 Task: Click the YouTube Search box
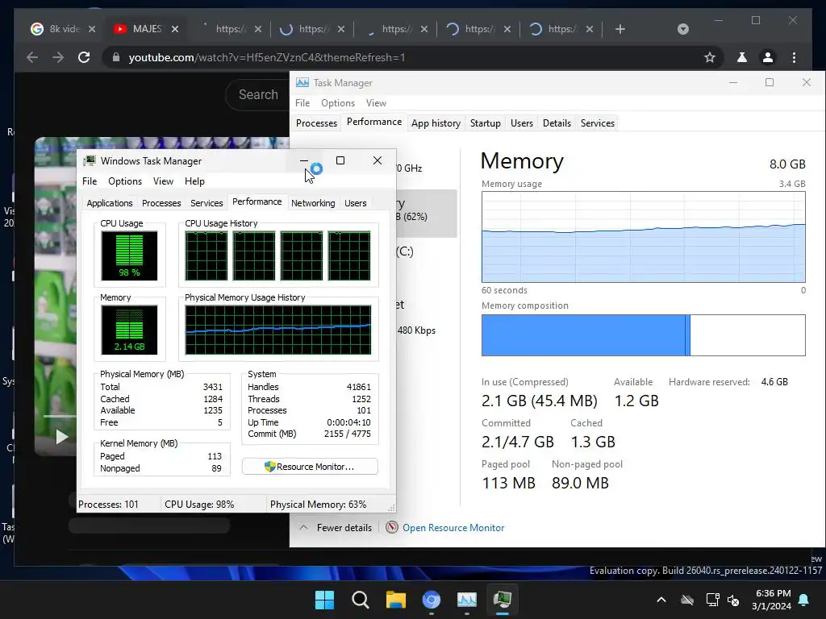(x=258, y=95)
